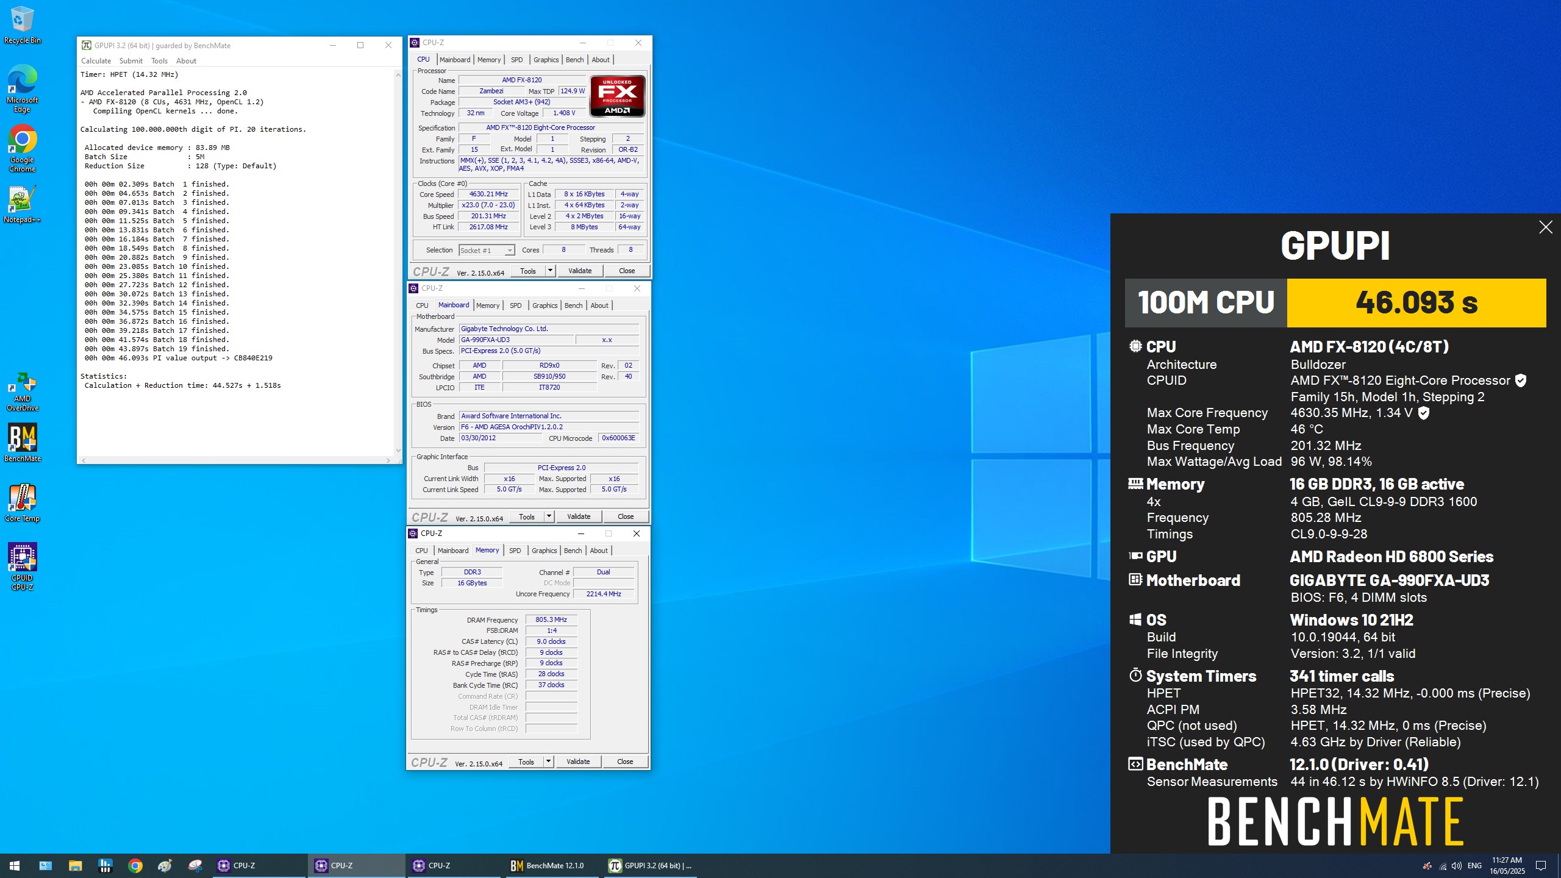Open Bench tab in top CPU-Z window

pos(574,60)
